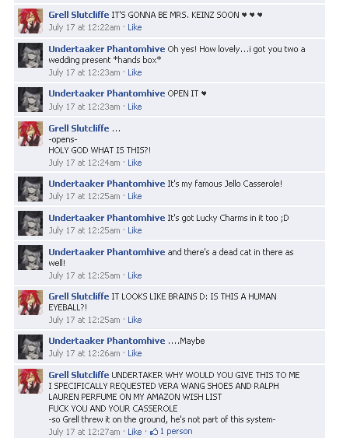Click Undertaaker's avatar on the Jello Casserole comment
Image resolution: width=343 pixels, height=438 pixels.
point(30,189)
